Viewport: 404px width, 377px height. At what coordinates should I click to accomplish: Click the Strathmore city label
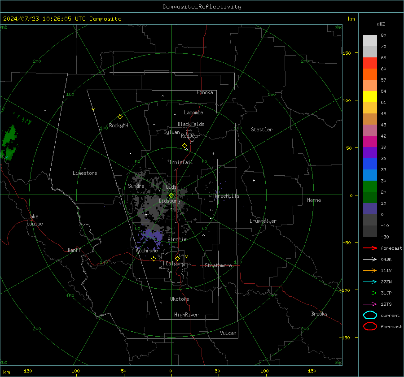click(x=218, y=265)
